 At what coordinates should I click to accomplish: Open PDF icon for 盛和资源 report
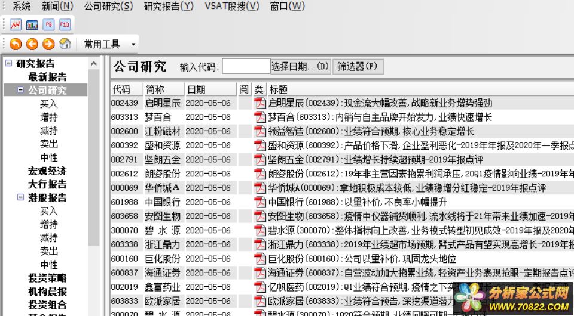(x=260, y=145)
